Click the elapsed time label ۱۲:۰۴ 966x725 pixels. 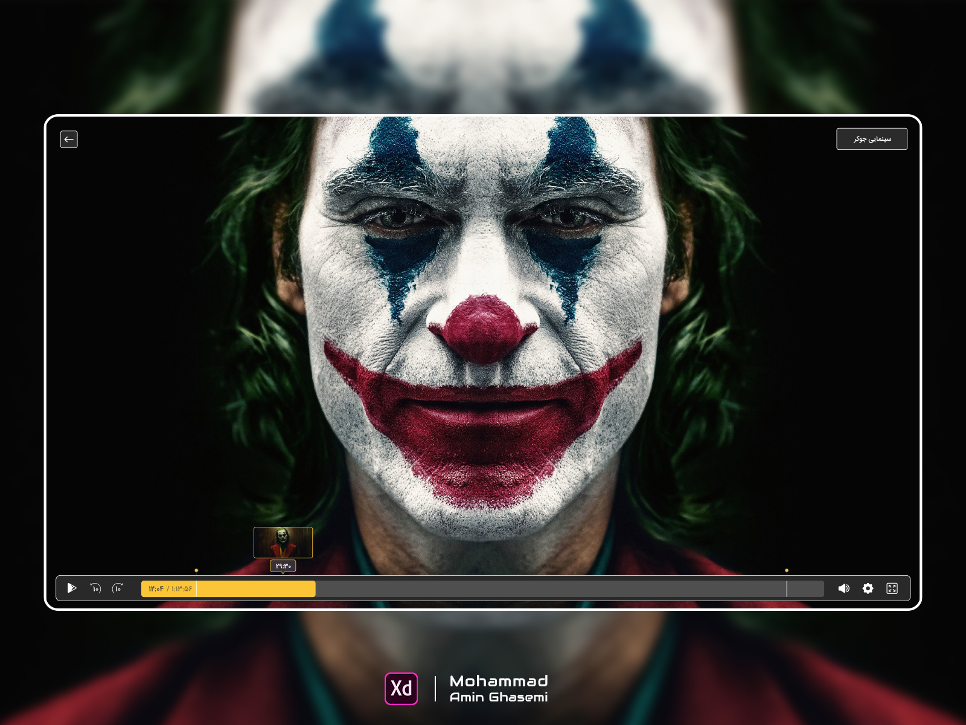pyautogui.click(x=156, y=589)
